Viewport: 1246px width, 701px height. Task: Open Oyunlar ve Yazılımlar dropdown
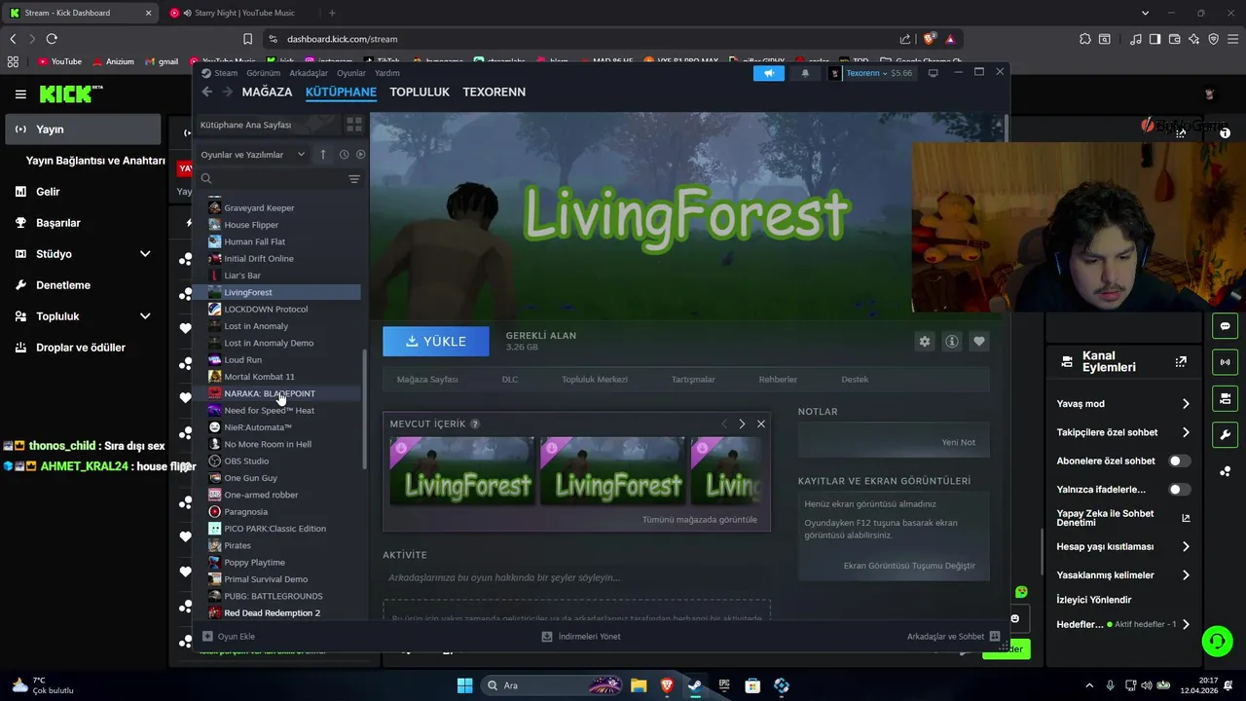[x=253, y=155]
